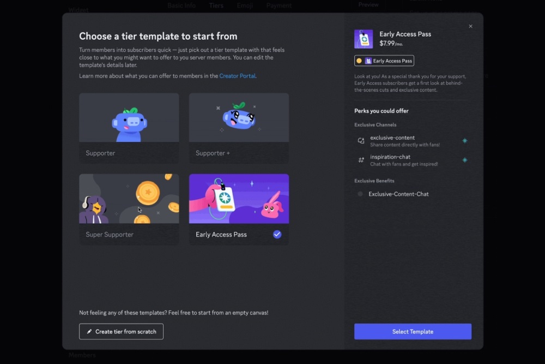545x364 pixels.
Task: Click the Preview button behind the dialog
Action: [368, 5]
